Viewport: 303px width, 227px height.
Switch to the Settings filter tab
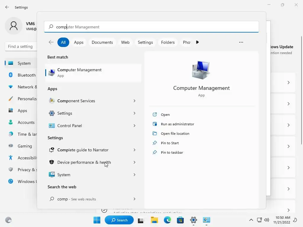[145, 42]
